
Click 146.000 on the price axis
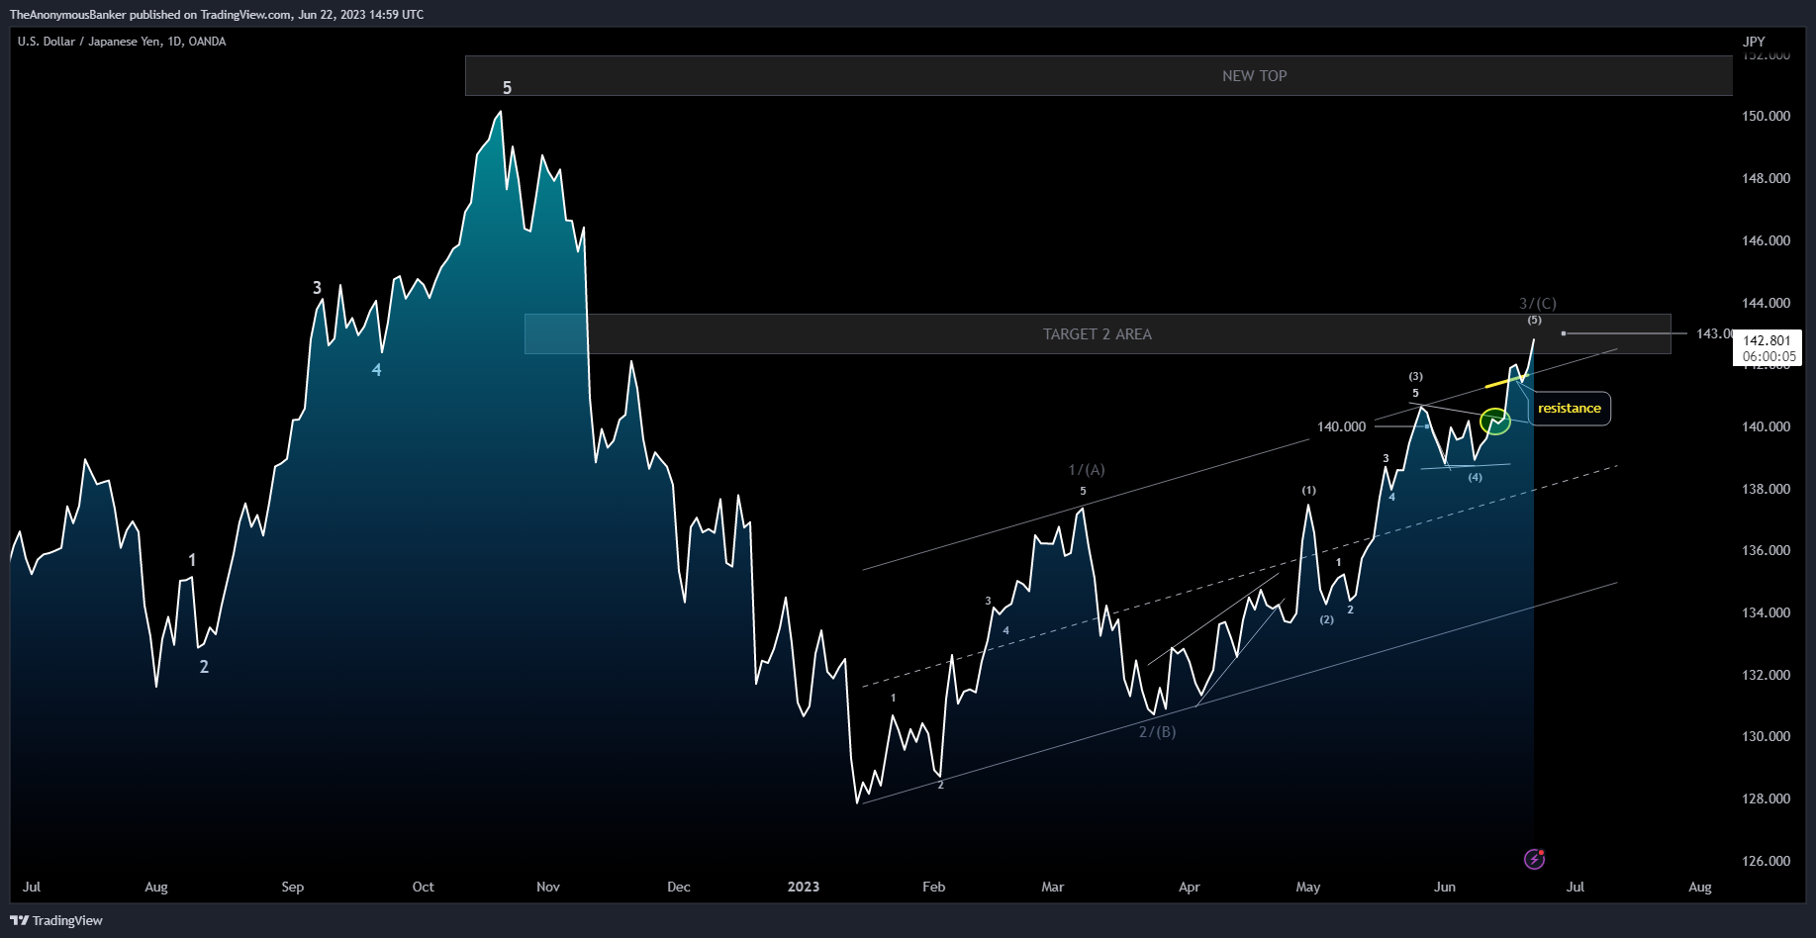pyautogui.click(x=1766, y=241)
